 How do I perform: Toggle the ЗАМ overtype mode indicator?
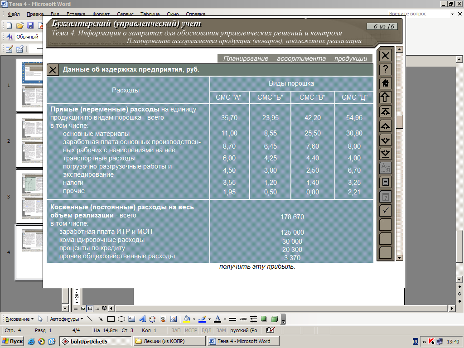(221, 330)
